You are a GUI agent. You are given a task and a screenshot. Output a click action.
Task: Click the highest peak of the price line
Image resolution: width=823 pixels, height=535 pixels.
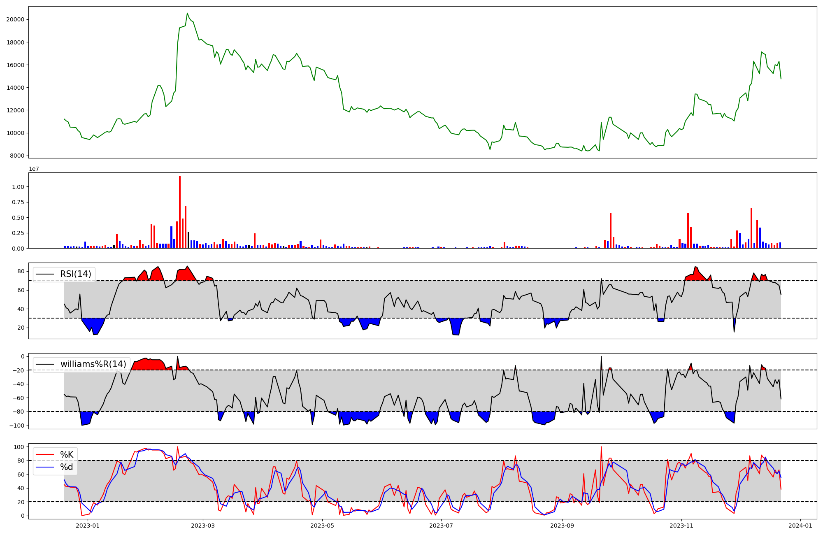(187, 13)
